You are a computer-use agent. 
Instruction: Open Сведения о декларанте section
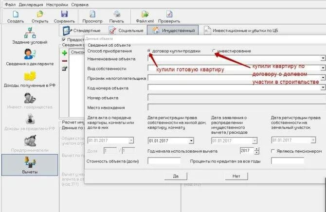point(30,57)
